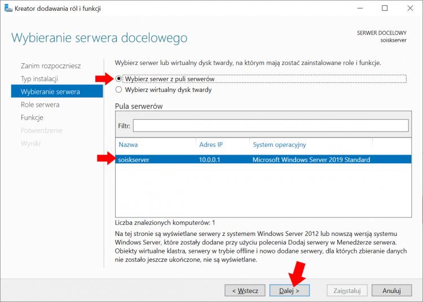
Task: Click the Filtr input field
Action: click(271, 126)
